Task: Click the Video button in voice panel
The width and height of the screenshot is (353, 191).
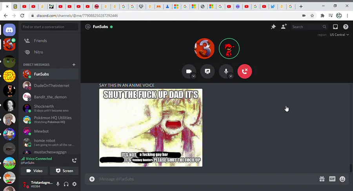Action: [x=34, y=171]
